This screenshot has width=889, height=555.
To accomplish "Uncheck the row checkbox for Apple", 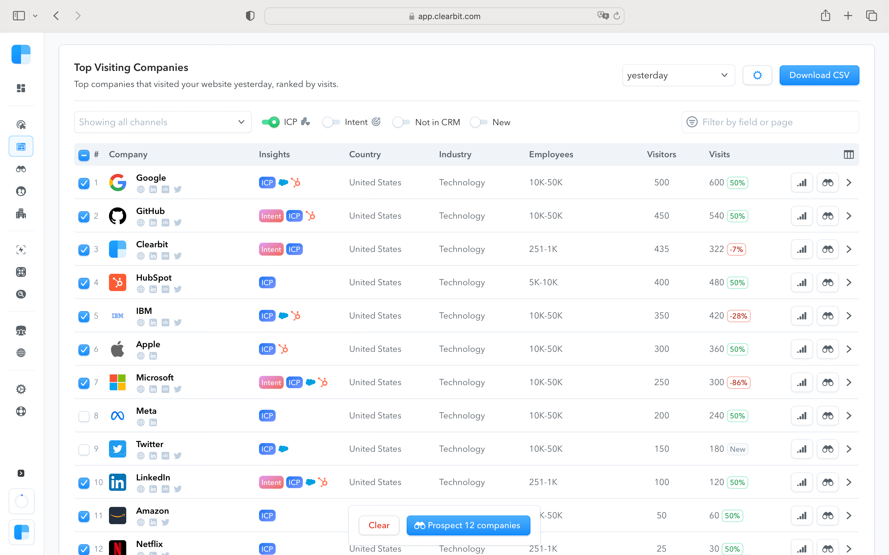I will click(84, 350).
